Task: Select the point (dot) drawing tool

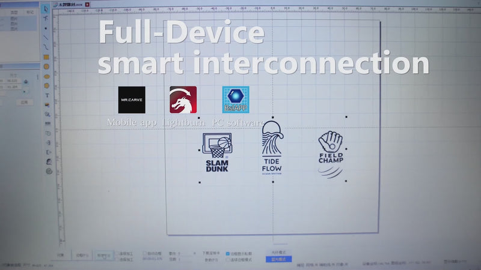Action: click(x=47, y=28)
